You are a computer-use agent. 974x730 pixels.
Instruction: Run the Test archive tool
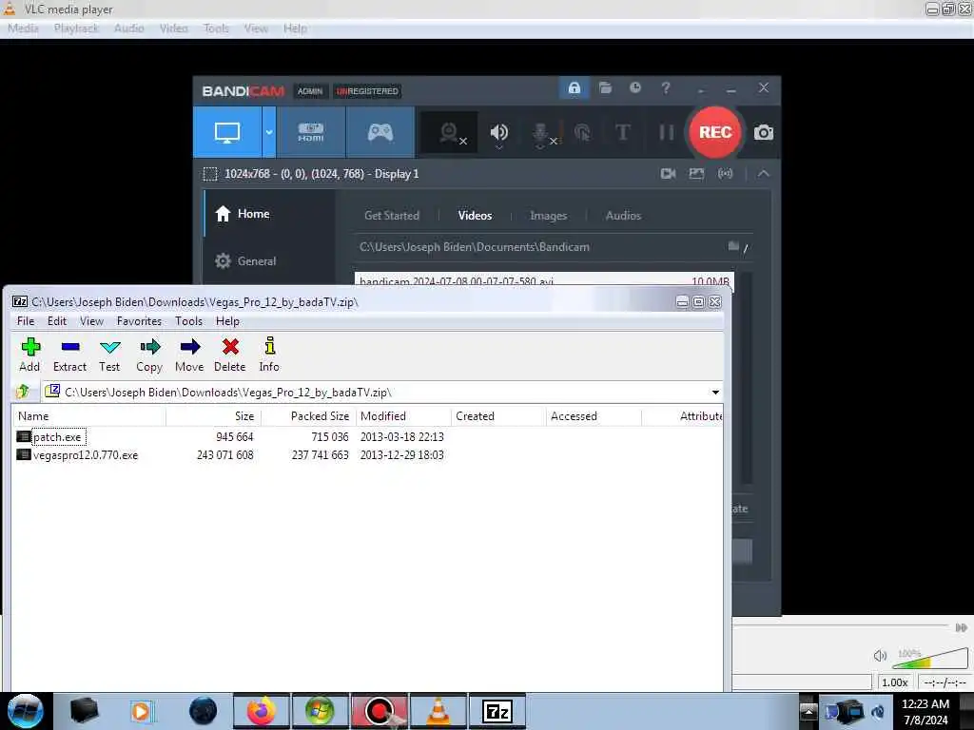(x=109, y=355)
